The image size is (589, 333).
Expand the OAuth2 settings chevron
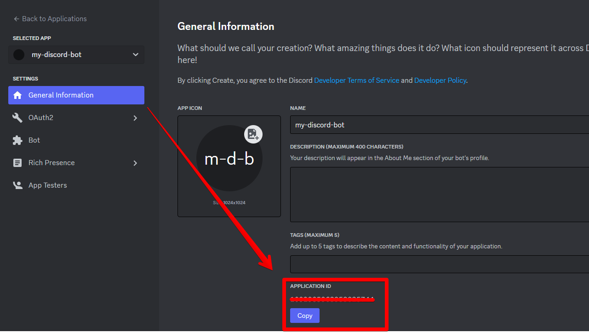[x=135, y=118]
